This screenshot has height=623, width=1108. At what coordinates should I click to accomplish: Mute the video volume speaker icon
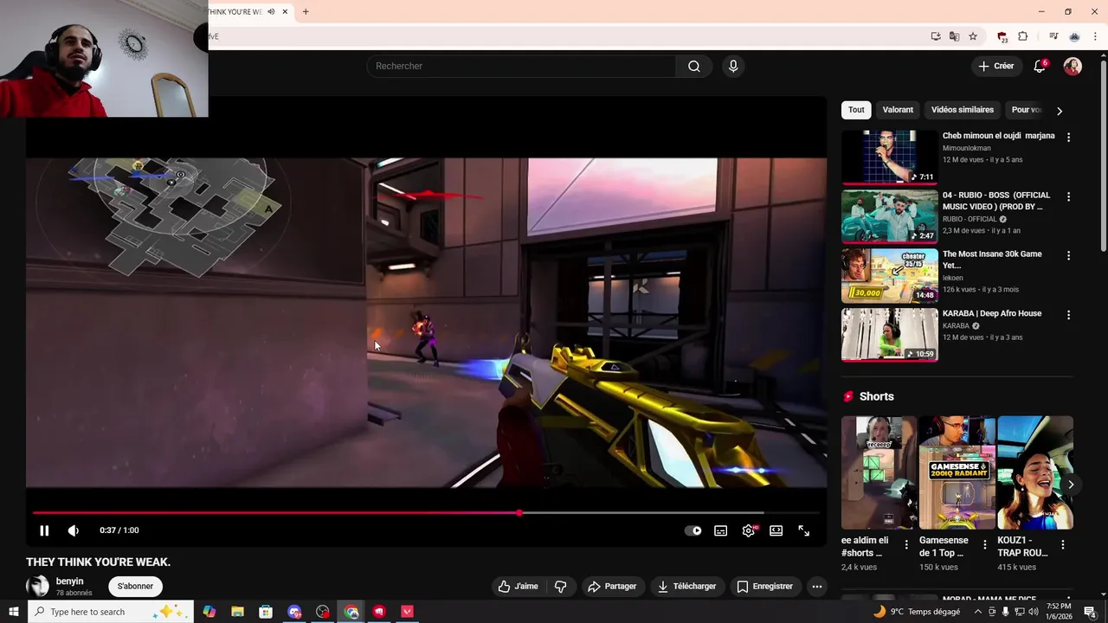[74, 530]
